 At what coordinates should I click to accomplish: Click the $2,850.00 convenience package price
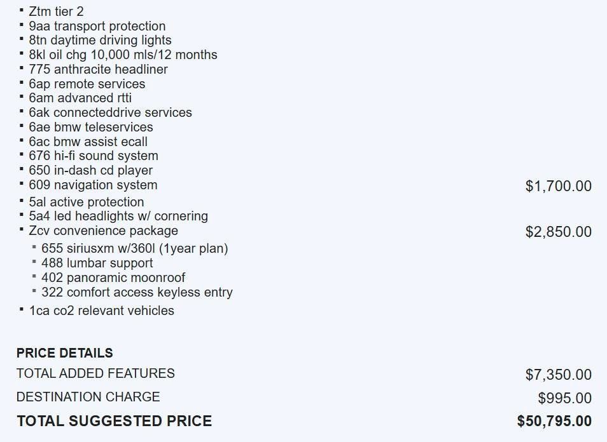point(558,232)
